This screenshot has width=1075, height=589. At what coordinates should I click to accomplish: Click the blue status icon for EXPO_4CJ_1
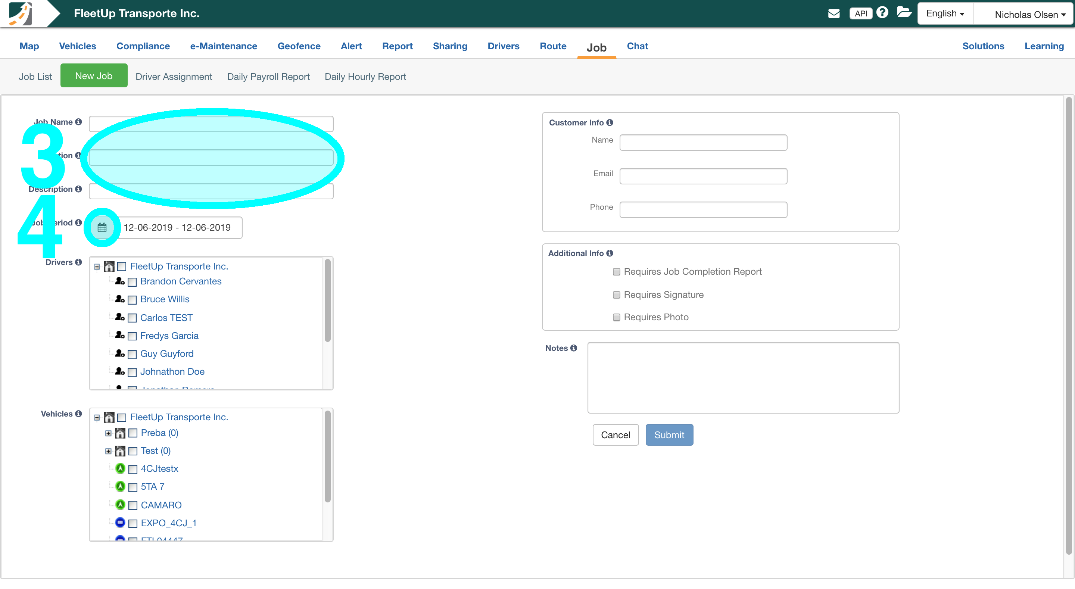coord(120,522)
